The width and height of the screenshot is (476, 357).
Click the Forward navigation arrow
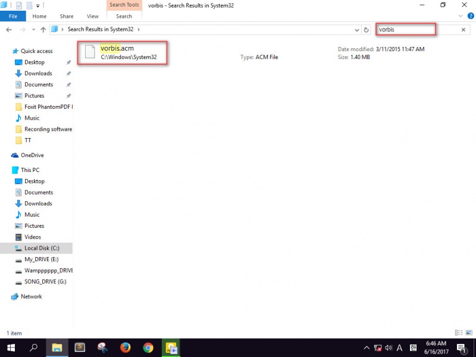(23, 29)
